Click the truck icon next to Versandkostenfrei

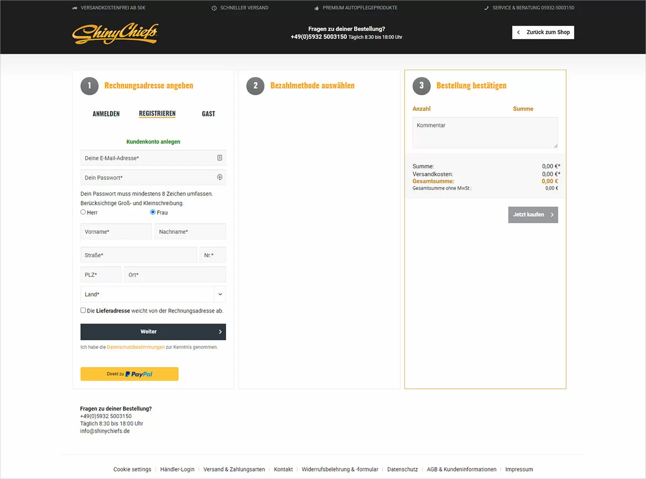click(x=75, y=8)
